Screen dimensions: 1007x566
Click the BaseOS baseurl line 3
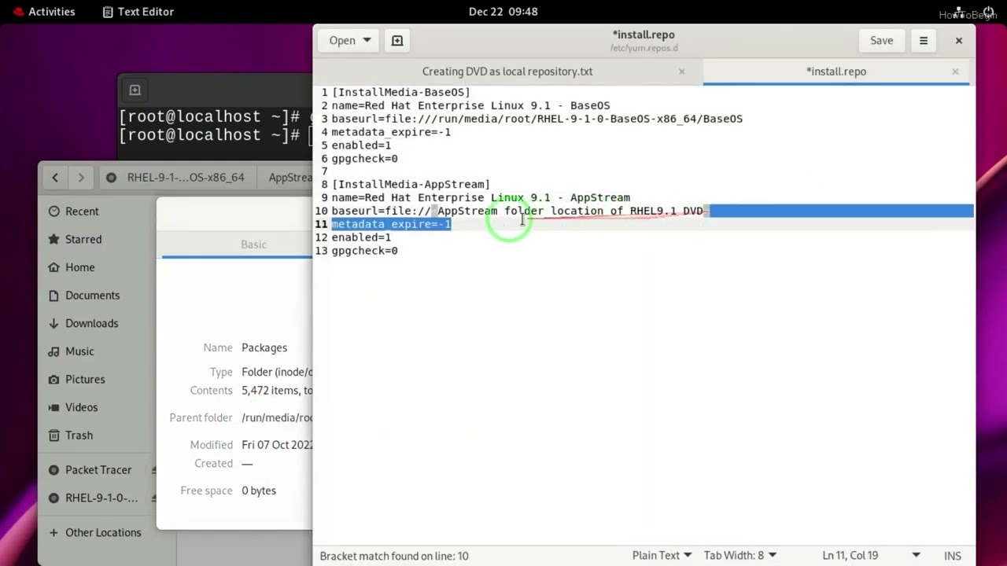tap(537, 119)
